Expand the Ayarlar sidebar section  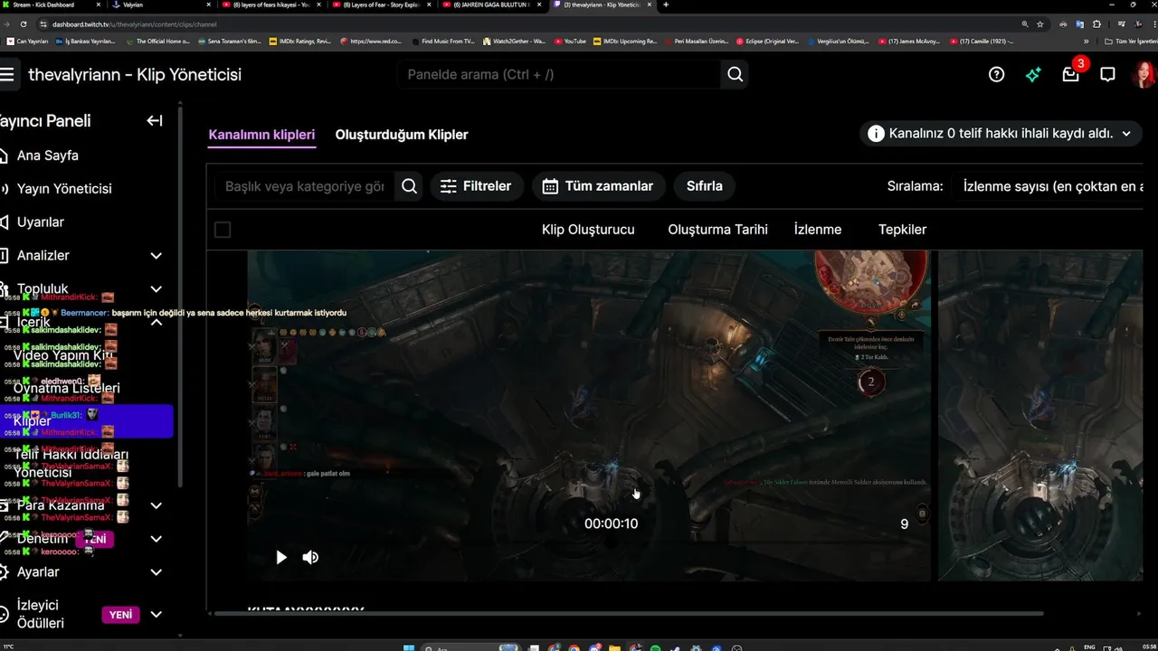156,572
